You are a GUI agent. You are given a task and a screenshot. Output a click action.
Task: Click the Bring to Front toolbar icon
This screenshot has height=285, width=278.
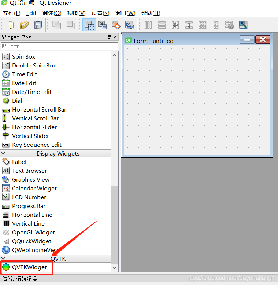click(x=70, y=25)
